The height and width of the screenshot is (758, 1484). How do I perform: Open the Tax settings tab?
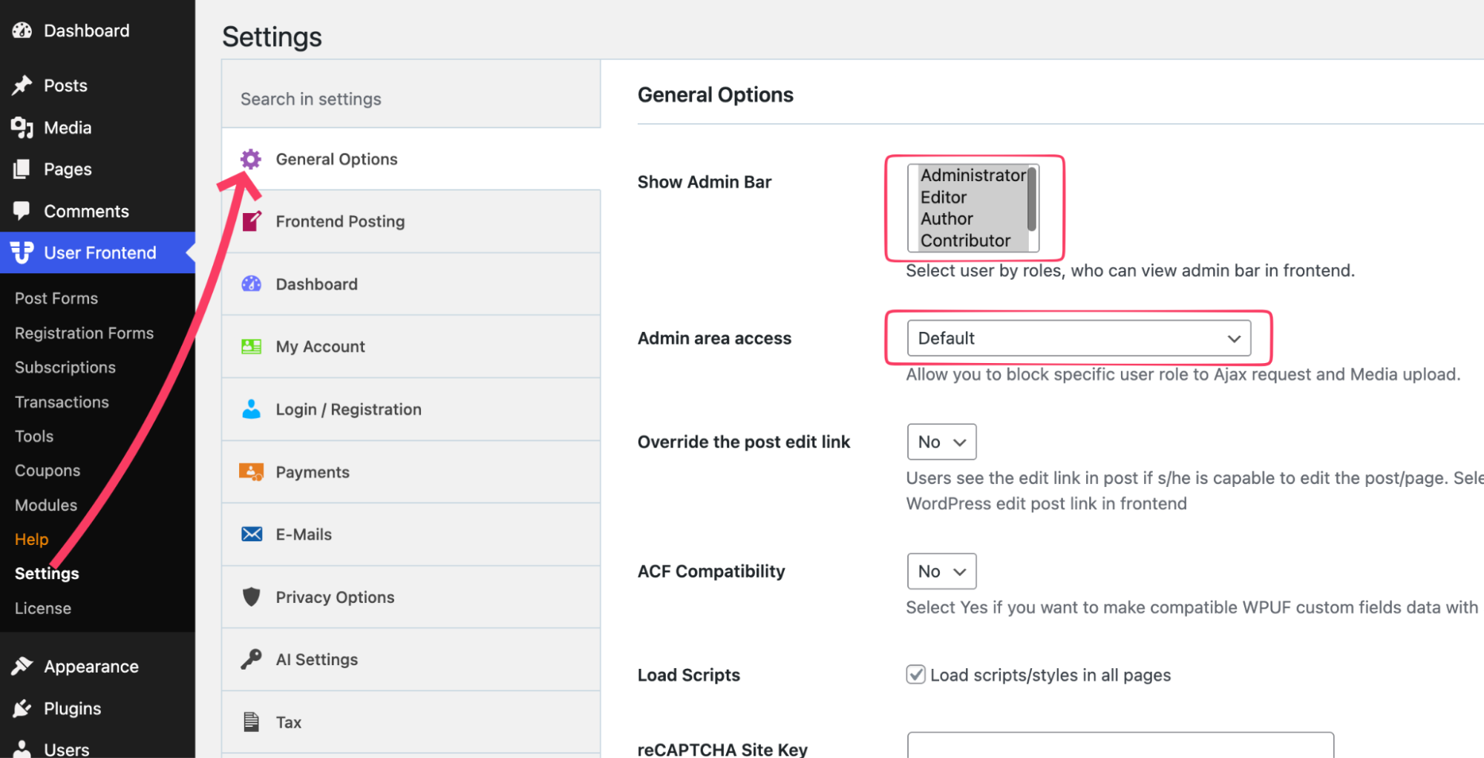click(411, 722)
